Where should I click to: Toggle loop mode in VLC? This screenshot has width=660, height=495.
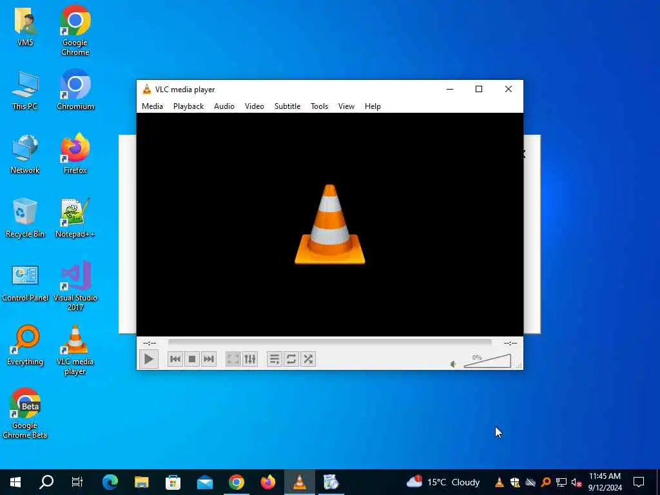point(291,359)
